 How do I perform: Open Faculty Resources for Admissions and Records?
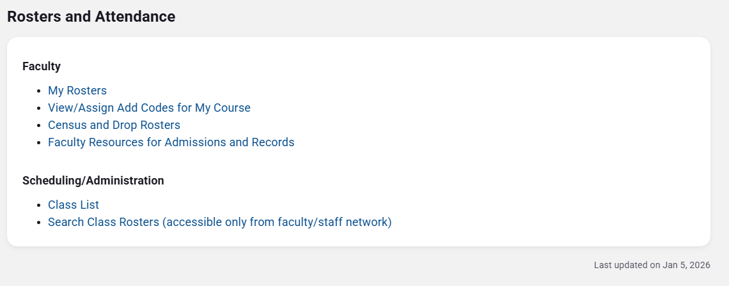pyautogui.click(x=171, y=142)
